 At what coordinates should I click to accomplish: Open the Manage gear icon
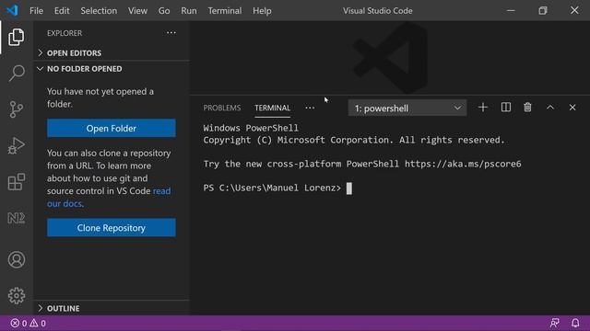click(17, 296)
